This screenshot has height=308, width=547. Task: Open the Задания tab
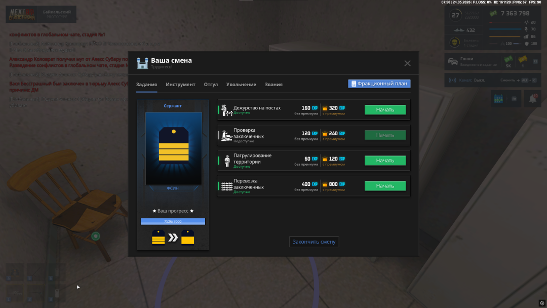(146, 85)
